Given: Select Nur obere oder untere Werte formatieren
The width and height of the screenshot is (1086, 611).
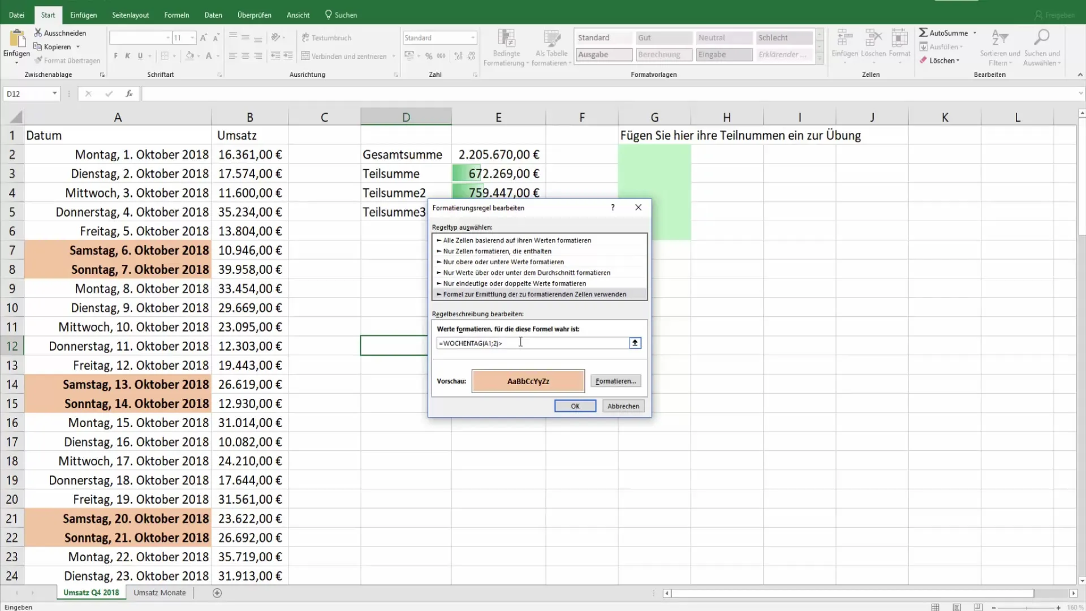Looking at the screenshot, I should 540,262.
